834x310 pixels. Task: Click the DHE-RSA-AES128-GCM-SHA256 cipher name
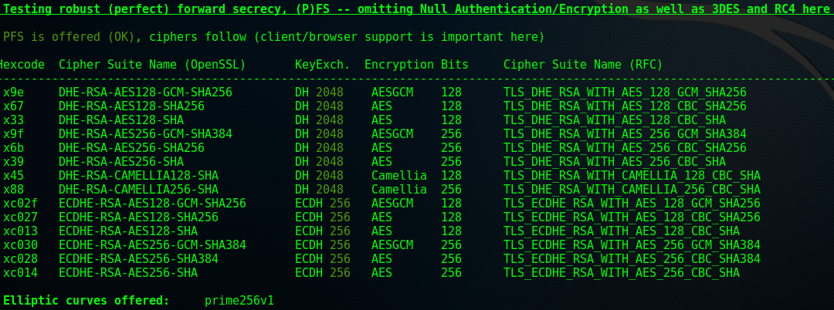[145, 93]
